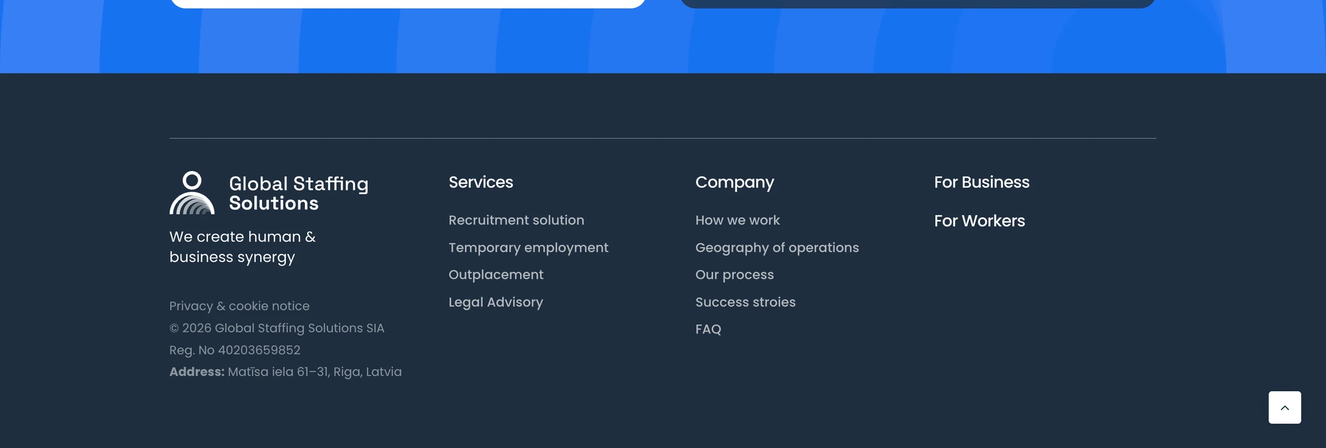1326x448 pixels.
Task: Visit the How we work page
Action: (x=738, y=220)
